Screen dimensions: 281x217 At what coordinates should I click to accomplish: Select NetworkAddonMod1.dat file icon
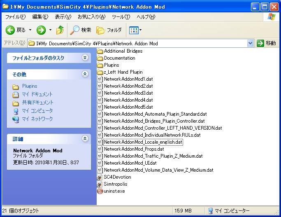[x=100, y=79]
